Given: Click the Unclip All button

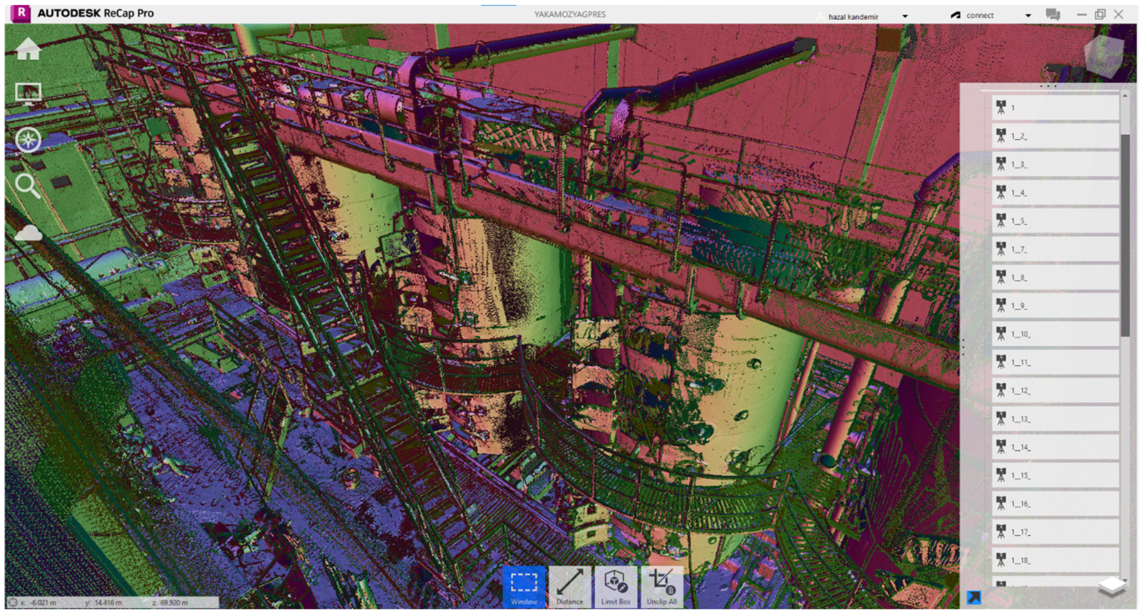Looking at the screenshot, I should 661,587.
